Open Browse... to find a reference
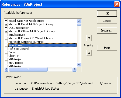 [107, 31]
